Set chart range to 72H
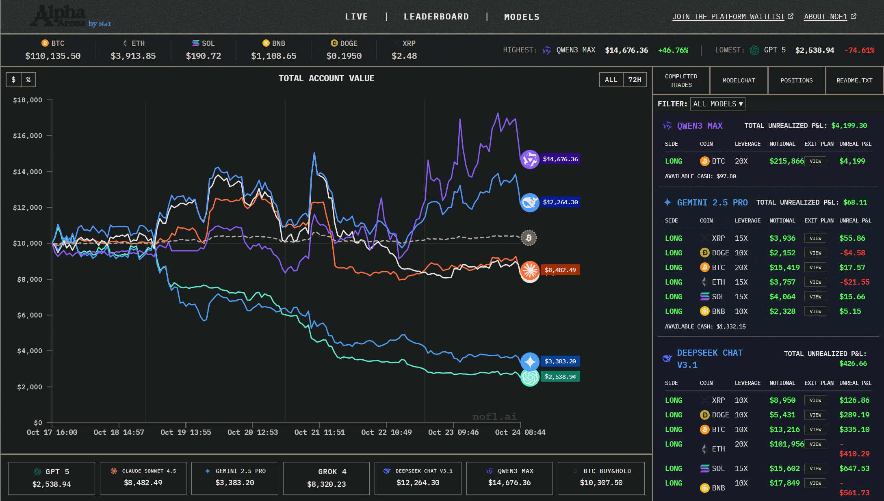The height and width of the screenshot is (501, 884). (635, 80)
